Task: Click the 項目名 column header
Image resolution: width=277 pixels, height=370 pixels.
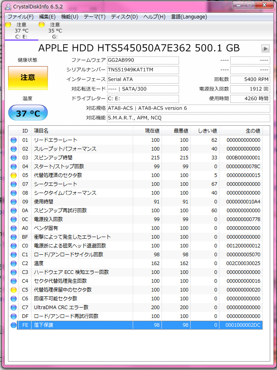Action: 82,131
